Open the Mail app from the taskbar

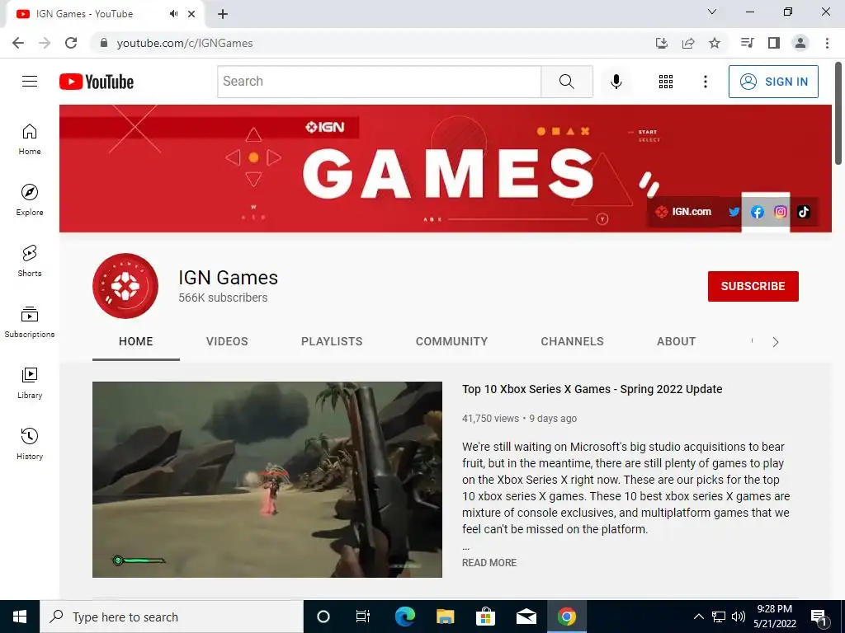pos(526,617)
